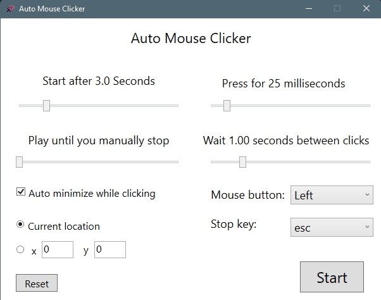Expand the Stop key dropdown
Image resolution: width=381 pixels, height=300 pixels.
tap(332, 227)
